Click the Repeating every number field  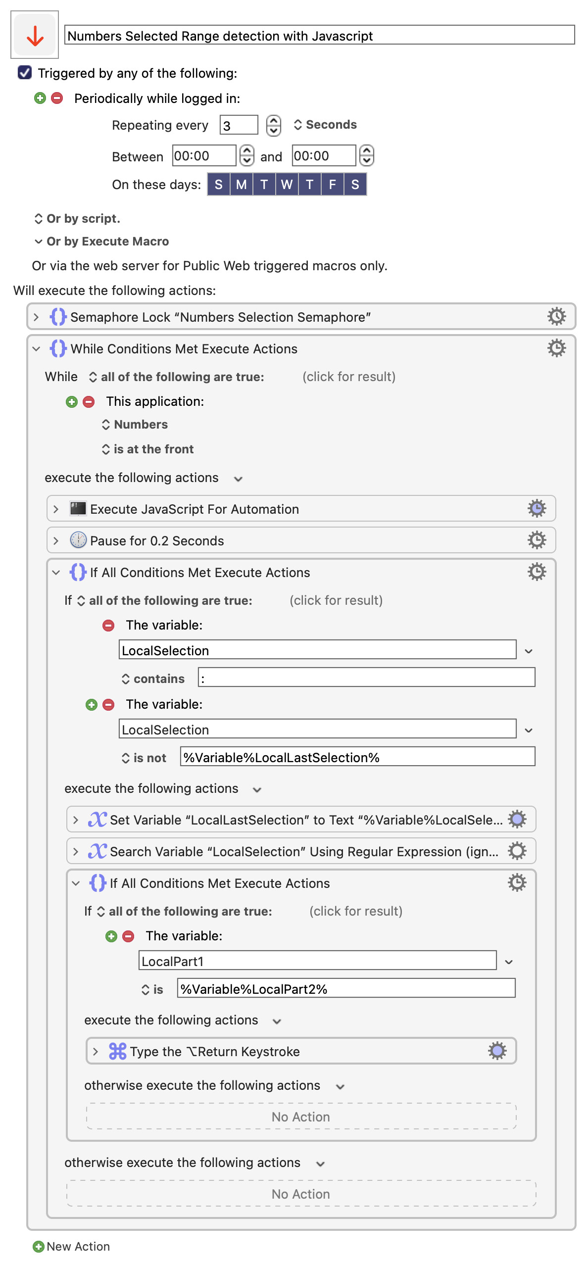[x=239, y=125]
